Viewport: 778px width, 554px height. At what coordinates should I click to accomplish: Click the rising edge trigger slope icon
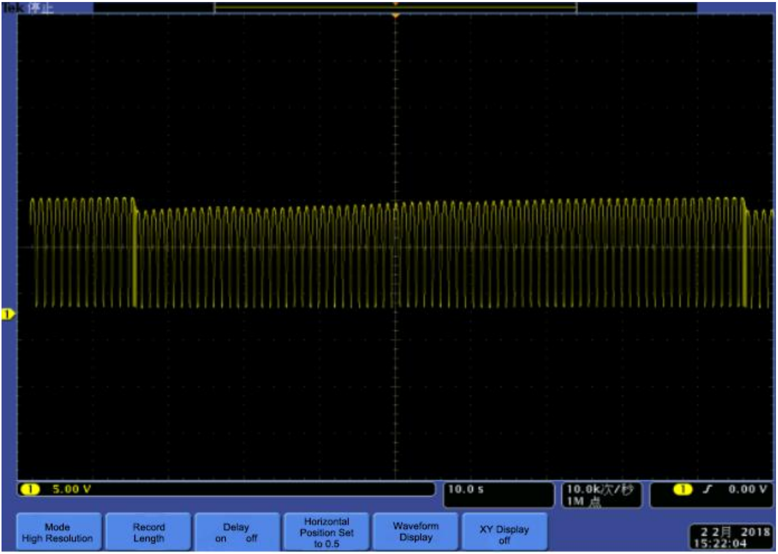coord(708,489)
